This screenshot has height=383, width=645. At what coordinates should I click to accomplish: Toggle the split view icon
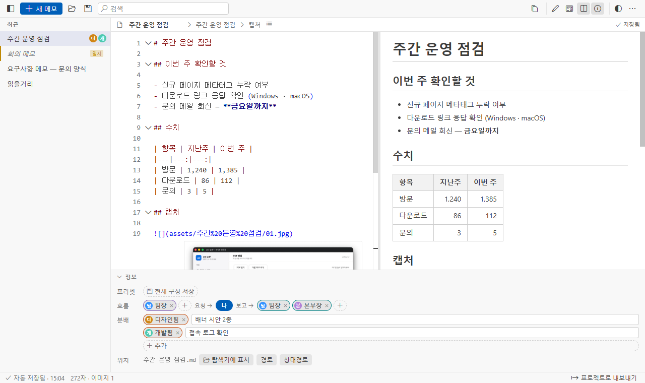[x=584, y=9]
